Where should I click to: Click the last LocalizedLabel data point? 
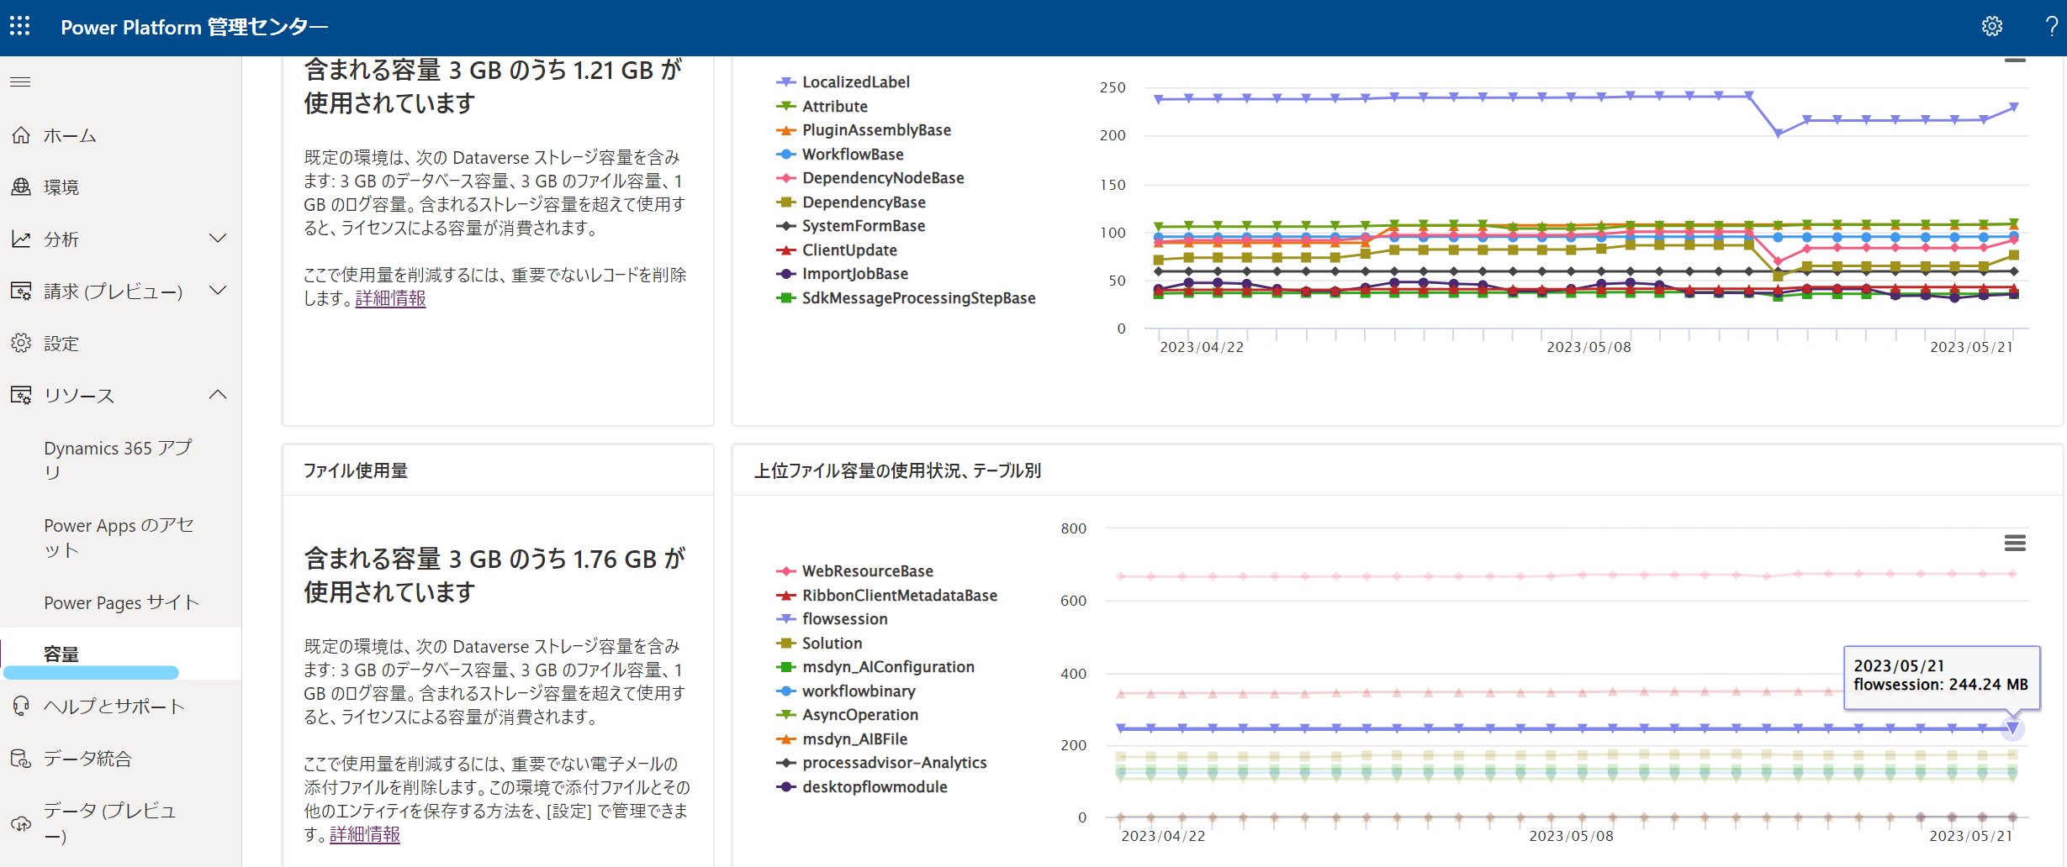[2014, 108]
